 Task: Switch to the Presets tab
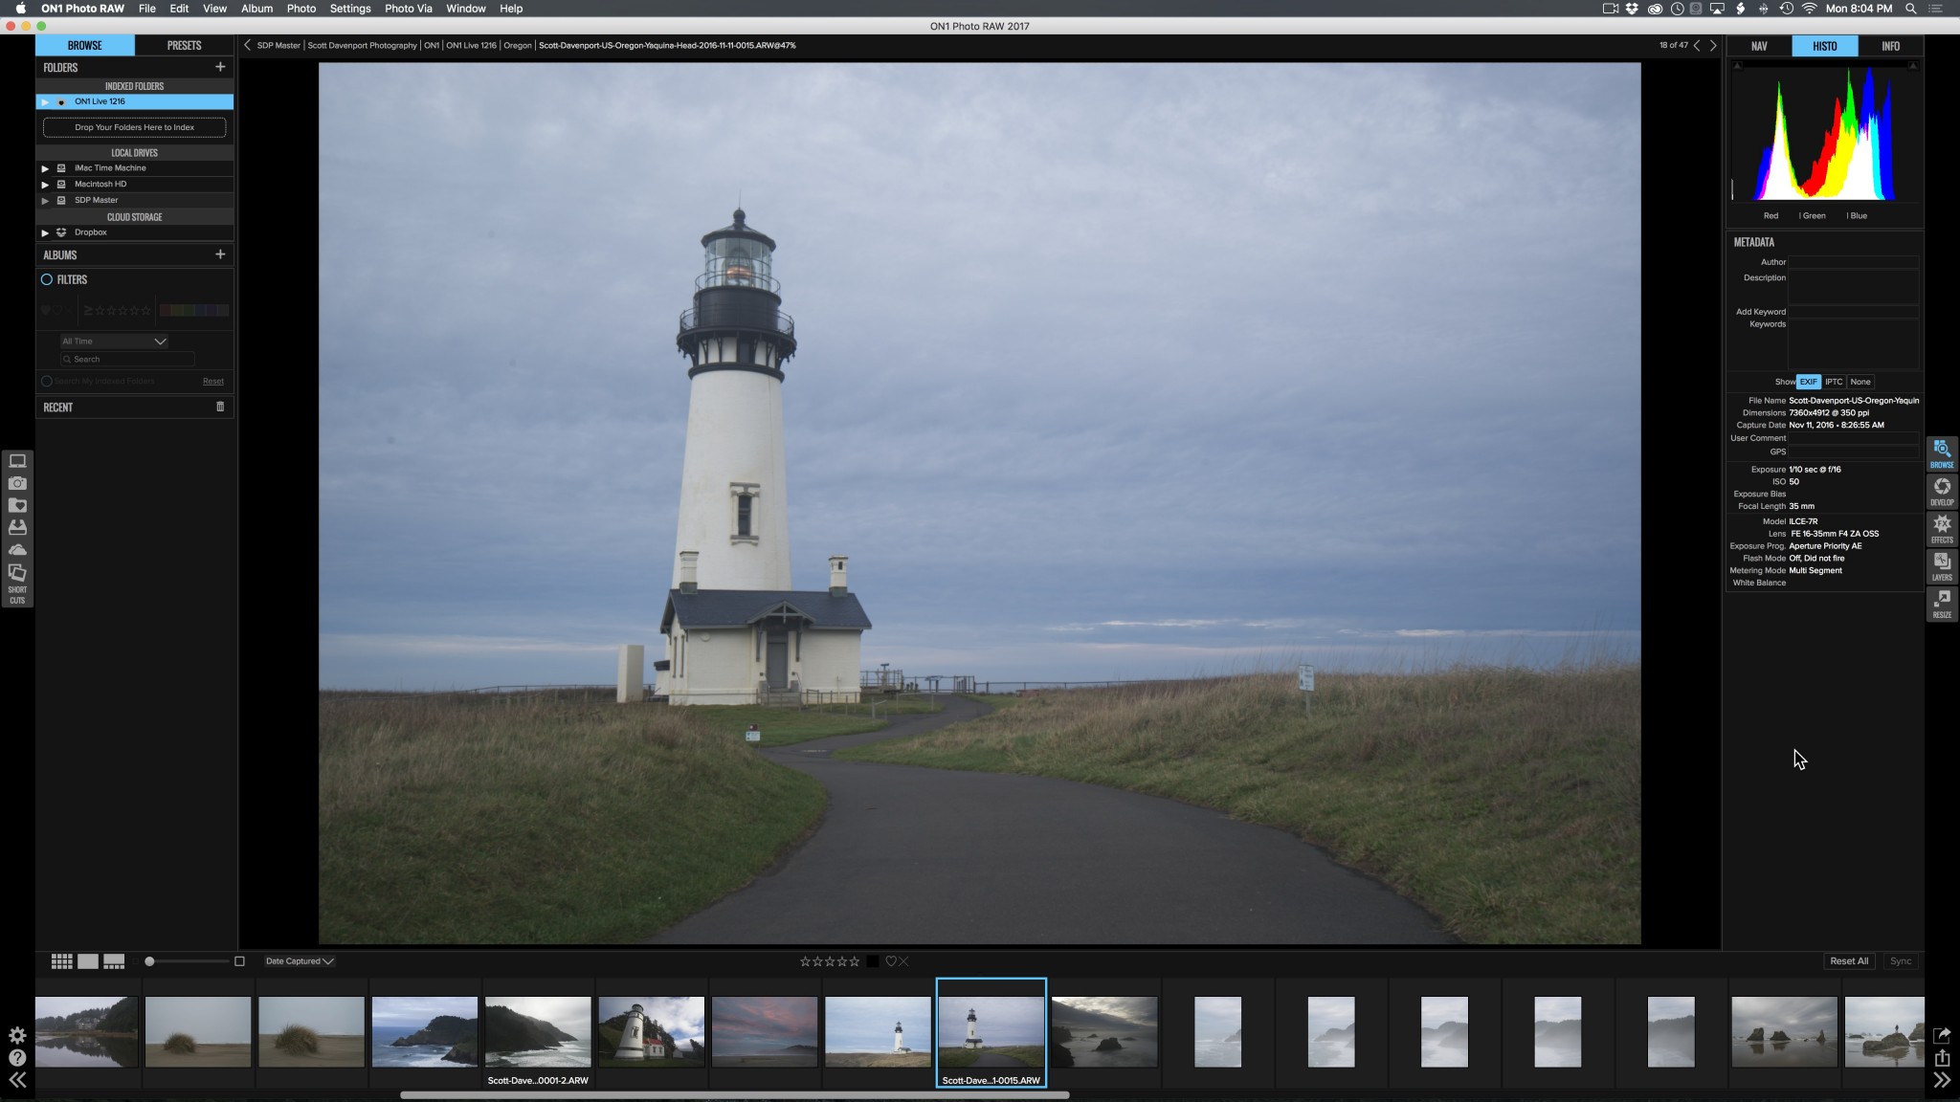(x=184, y=45)
